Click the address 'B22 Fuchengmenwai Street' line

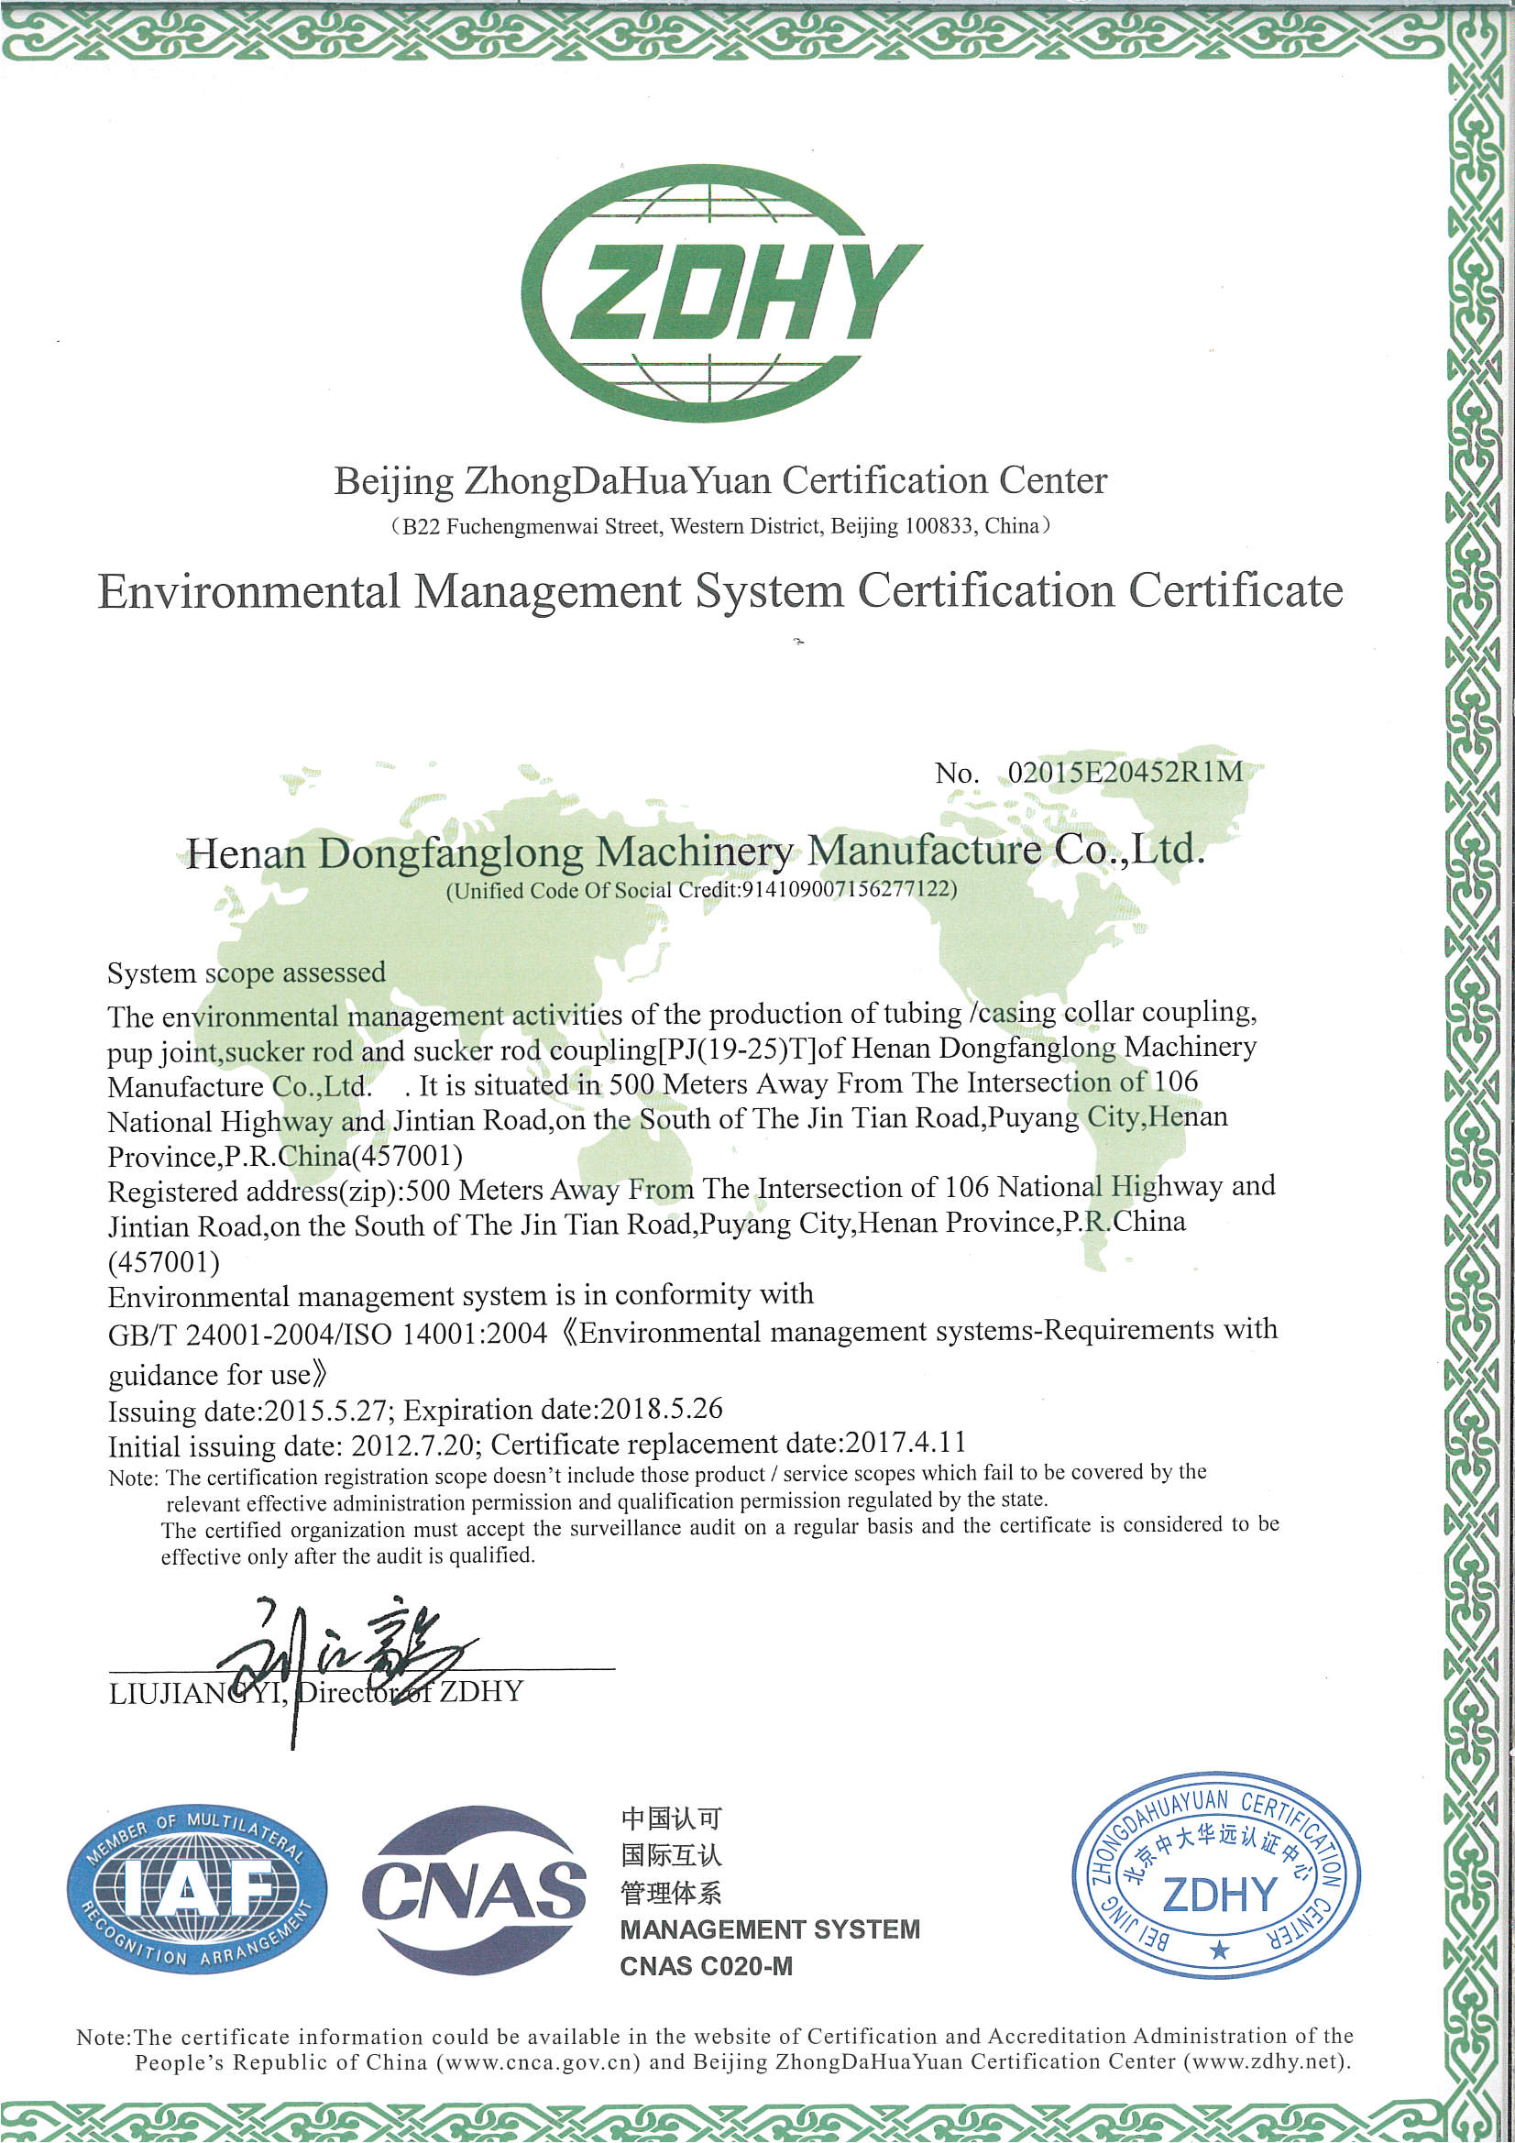point(720,526)
